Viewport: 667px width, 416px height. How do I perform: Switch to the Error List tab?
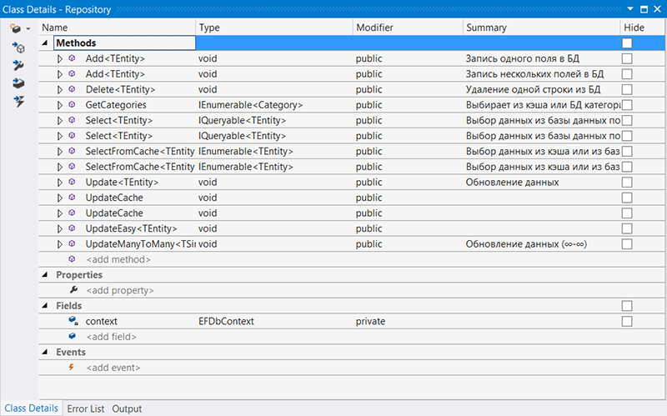(86, 408)
